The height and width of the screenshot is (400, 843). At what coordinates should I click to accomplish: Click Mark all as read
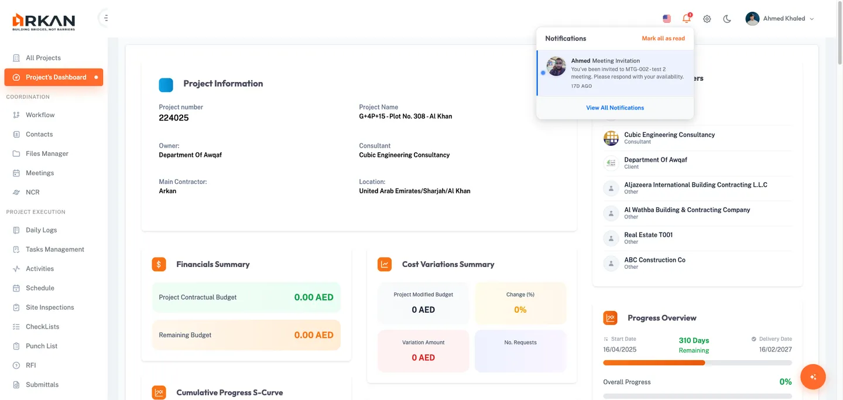pos(663,39)
